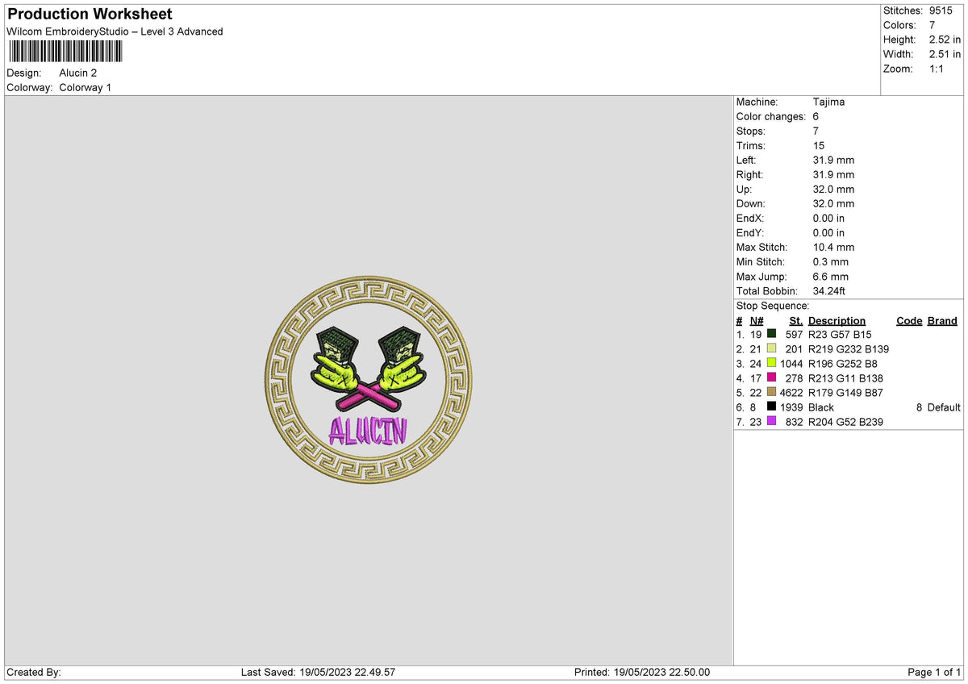Viewport: 968px width, 684px height.
Task: Click the Wilcom EmbroideryStudio subtitle
Action: click(x=113, y=31)
